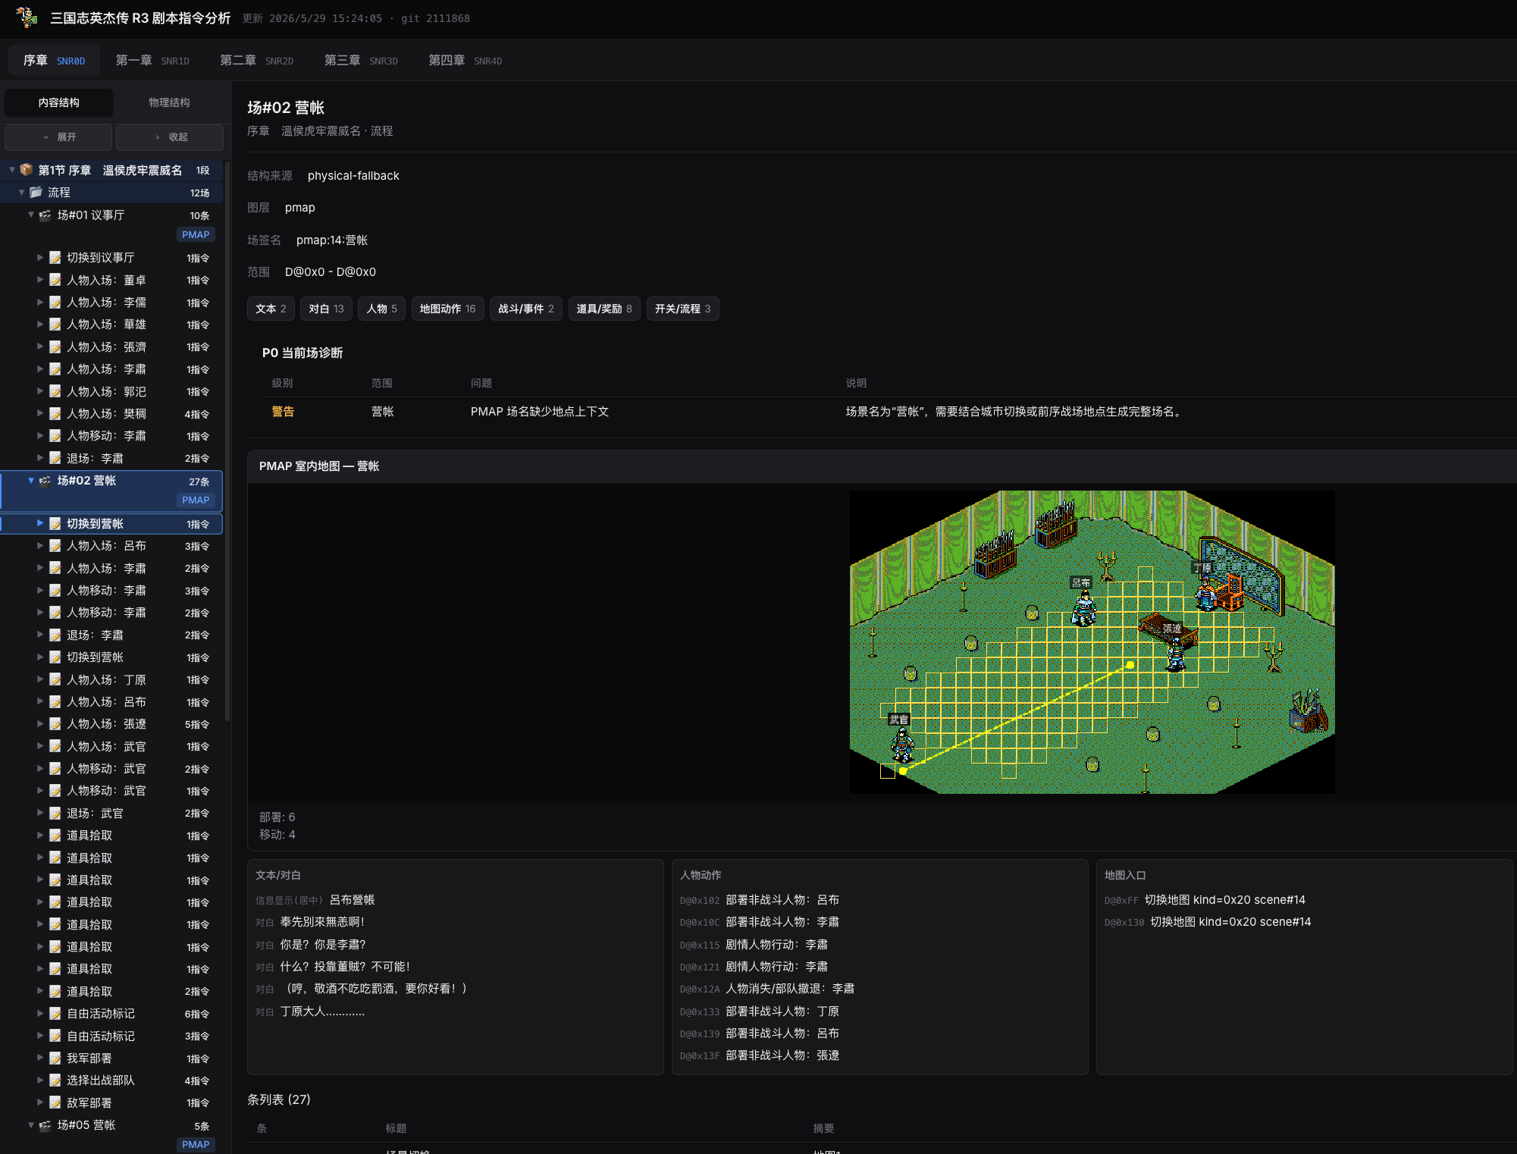Filter by the 地图动作 16 chip
The height and width of the screenshot is (1154, 1517).
[447, 309]
